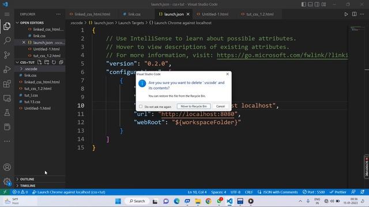Open the Source Control view

click(x=7, y=55)
